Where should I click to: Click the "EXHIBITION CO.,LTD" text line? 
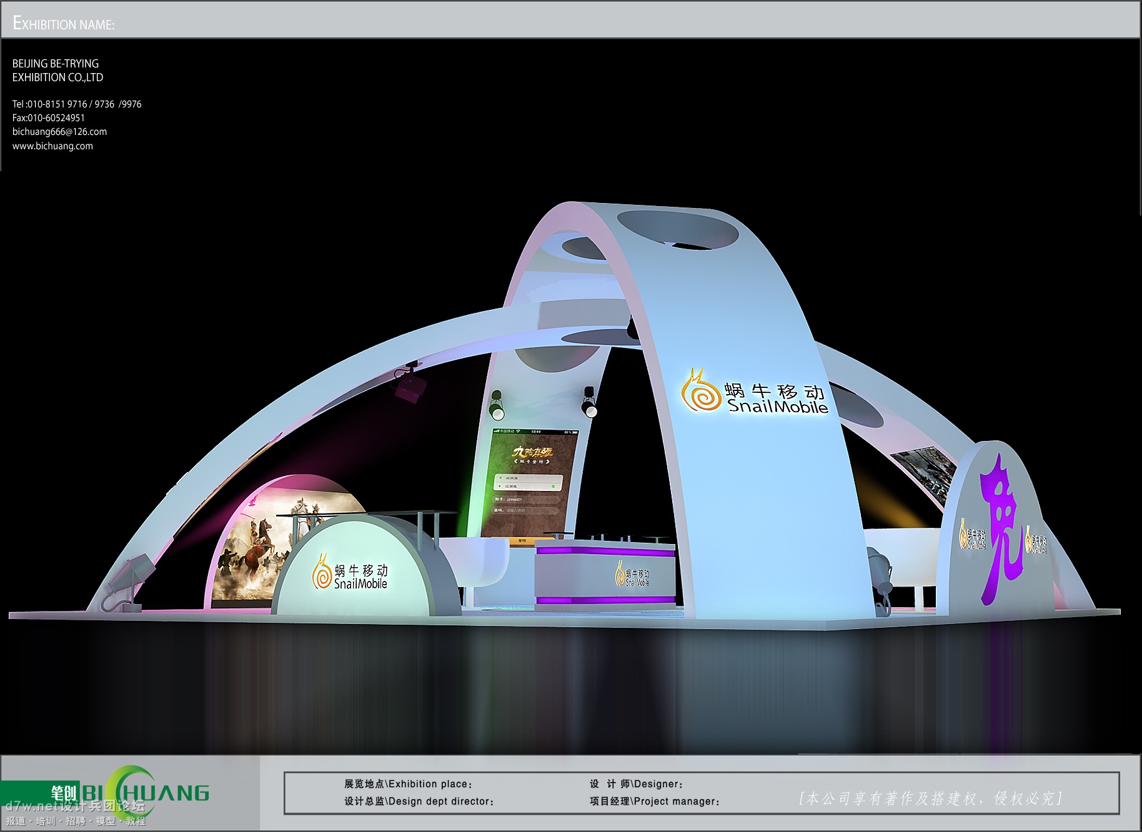point(57,77)
